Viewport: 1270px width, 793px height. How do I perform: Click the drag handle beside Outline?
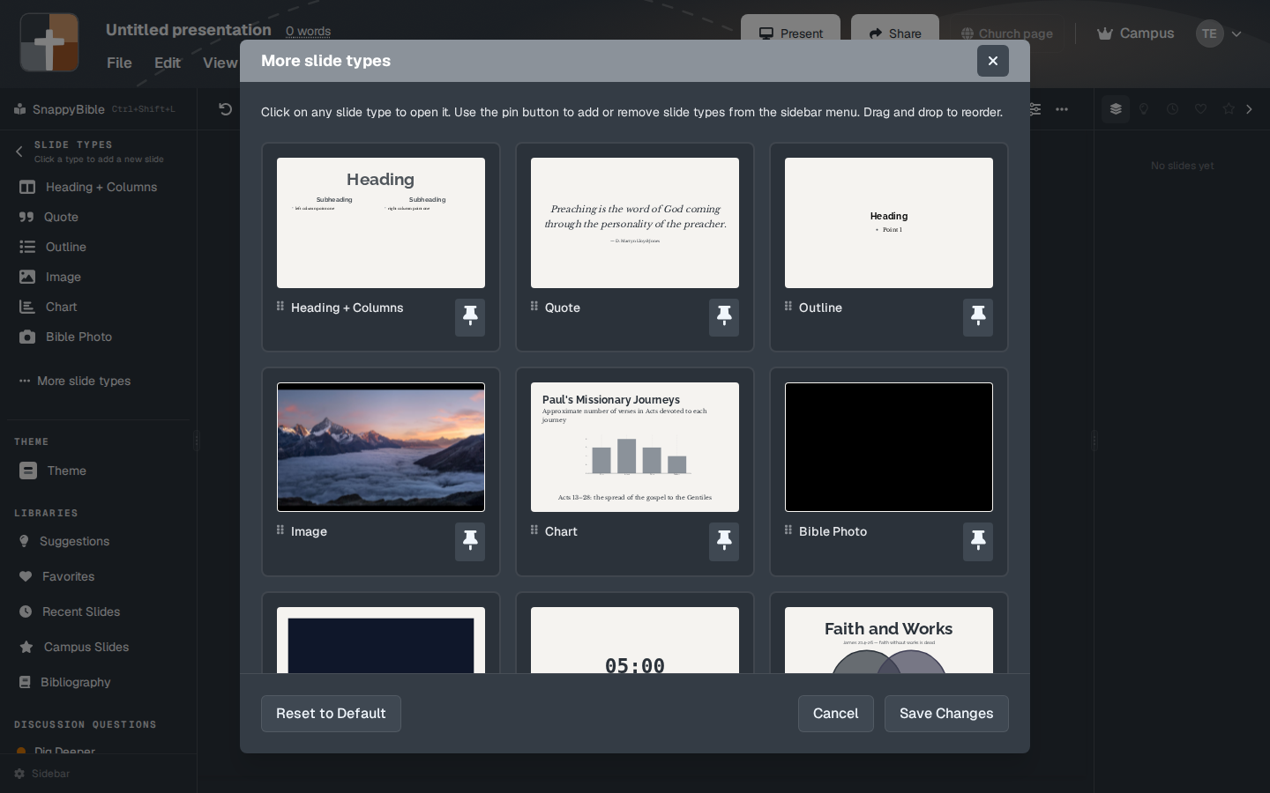tap(788, 306)
